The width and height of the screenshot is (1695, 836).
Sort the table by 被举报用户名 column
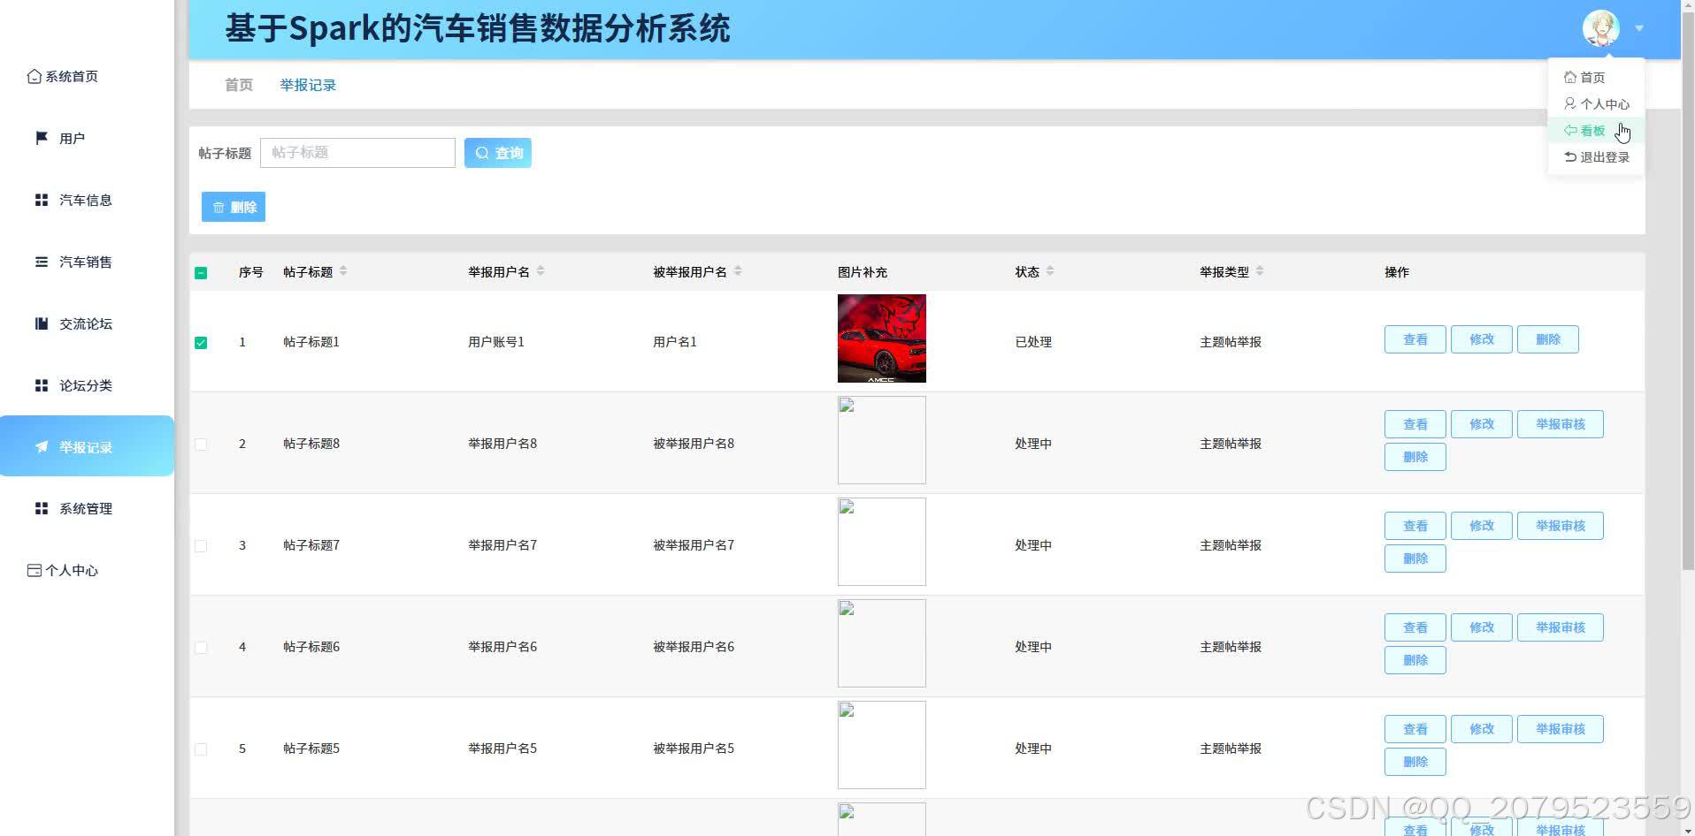pyautogui.click(x=738, y=270)
